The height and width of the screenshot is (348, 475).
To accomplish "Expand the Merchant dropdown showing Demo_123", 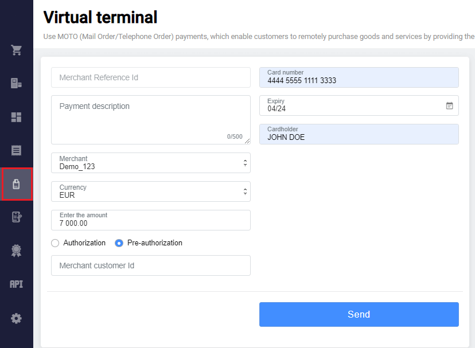I will [x=150, y=163].
